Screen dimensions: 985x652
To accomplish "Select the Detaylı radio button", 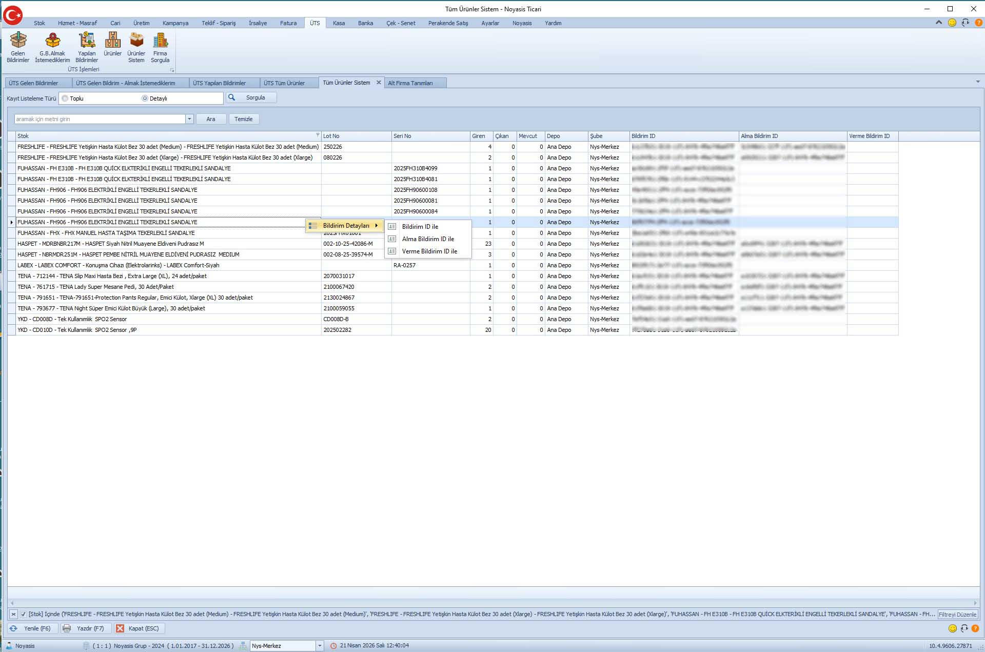I will 145,98.
